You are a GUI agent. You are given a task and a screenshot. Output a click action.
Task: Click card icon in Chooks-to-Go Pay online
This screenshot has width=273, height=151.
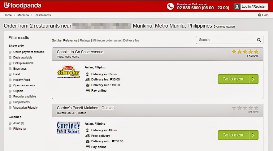tap(88, 91)
